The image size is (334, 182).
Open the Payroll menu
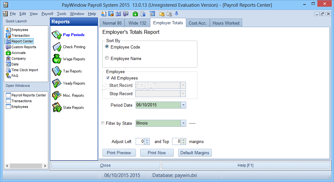point(47,14)
